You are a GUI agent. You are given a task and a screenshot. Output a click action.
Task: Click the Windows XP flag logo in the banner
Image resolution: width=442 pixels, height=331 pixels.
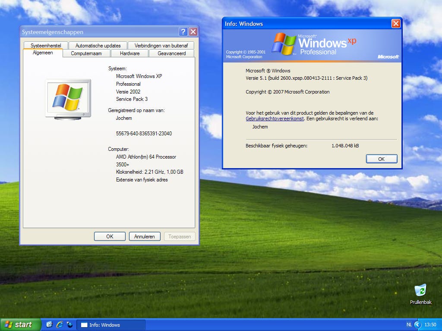[x=284, y=44]
